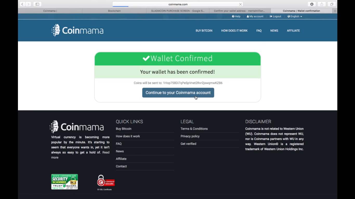Toggle the Safari sidebar icon
The width and height of the screenshot is (355, 199).
tap(37, 4)
